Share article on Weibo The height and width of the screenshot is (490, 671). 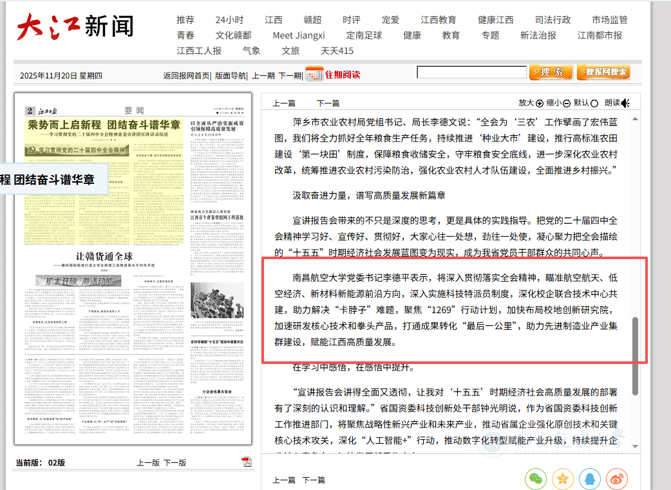pos(617,478)
